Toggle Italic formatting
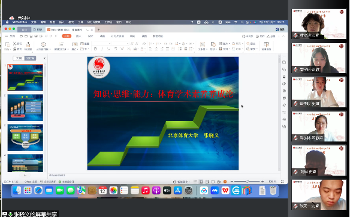The width and height of the screenshot is (350, 217). [102, 49]
